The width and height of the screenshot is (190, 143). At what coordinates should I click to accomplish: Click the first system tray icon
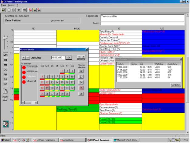[x=170, y=140]
